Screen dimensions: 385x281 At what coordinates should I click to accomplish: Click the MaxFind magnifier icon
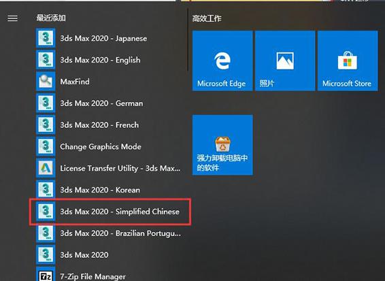click(x=46, y=82)
